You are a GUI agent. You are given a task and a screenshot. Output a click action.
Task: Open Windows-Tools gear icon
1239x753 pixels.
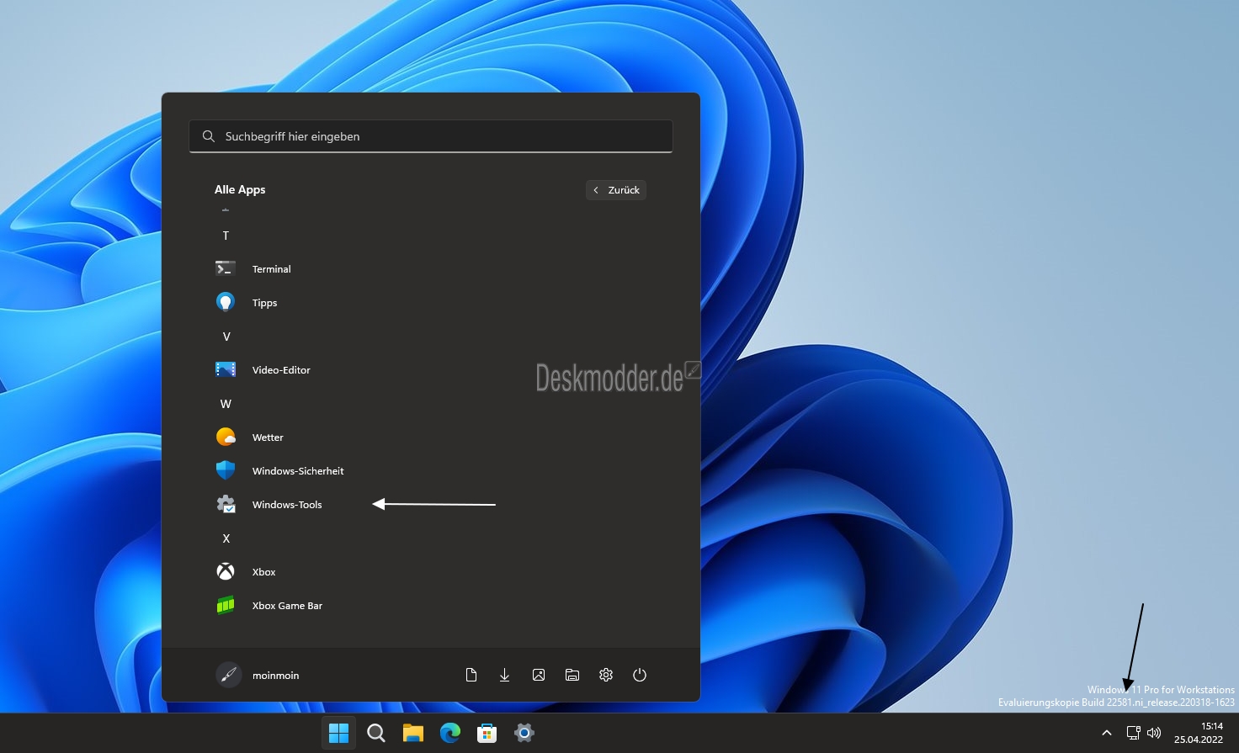pos(226,504)
